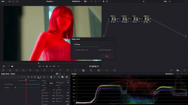This screenshot has height=105, width=188.
Task: Open the Waveform scope type dropdown
Action: point(170,74)
